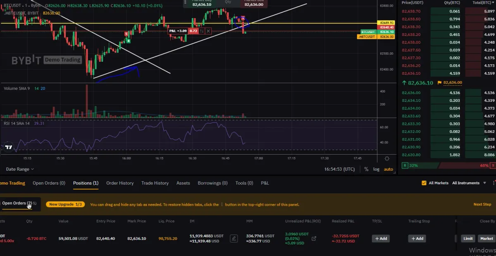This screenshot has height=256, width=496.
Task: Switch to the Order History tab
Action: pyautogui.click(x=120, y=183)
